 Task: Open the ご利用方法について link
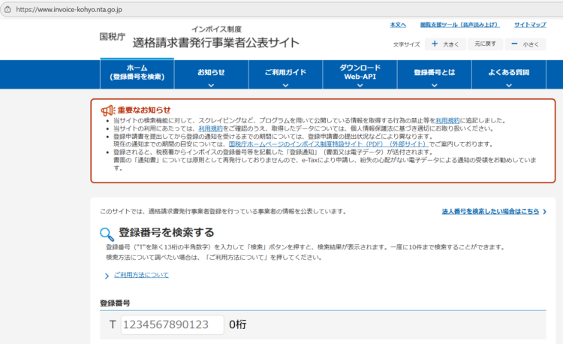[141, 275]
